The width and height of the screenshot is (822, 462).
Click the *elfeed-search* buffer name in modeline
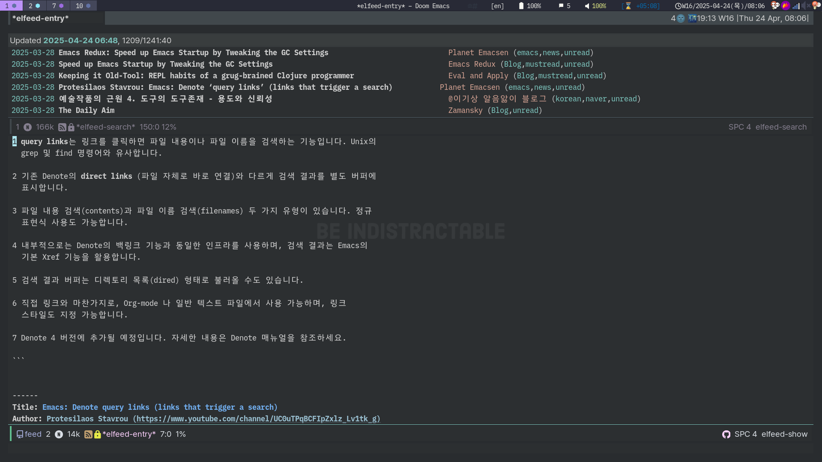click(x=106, y=127)
